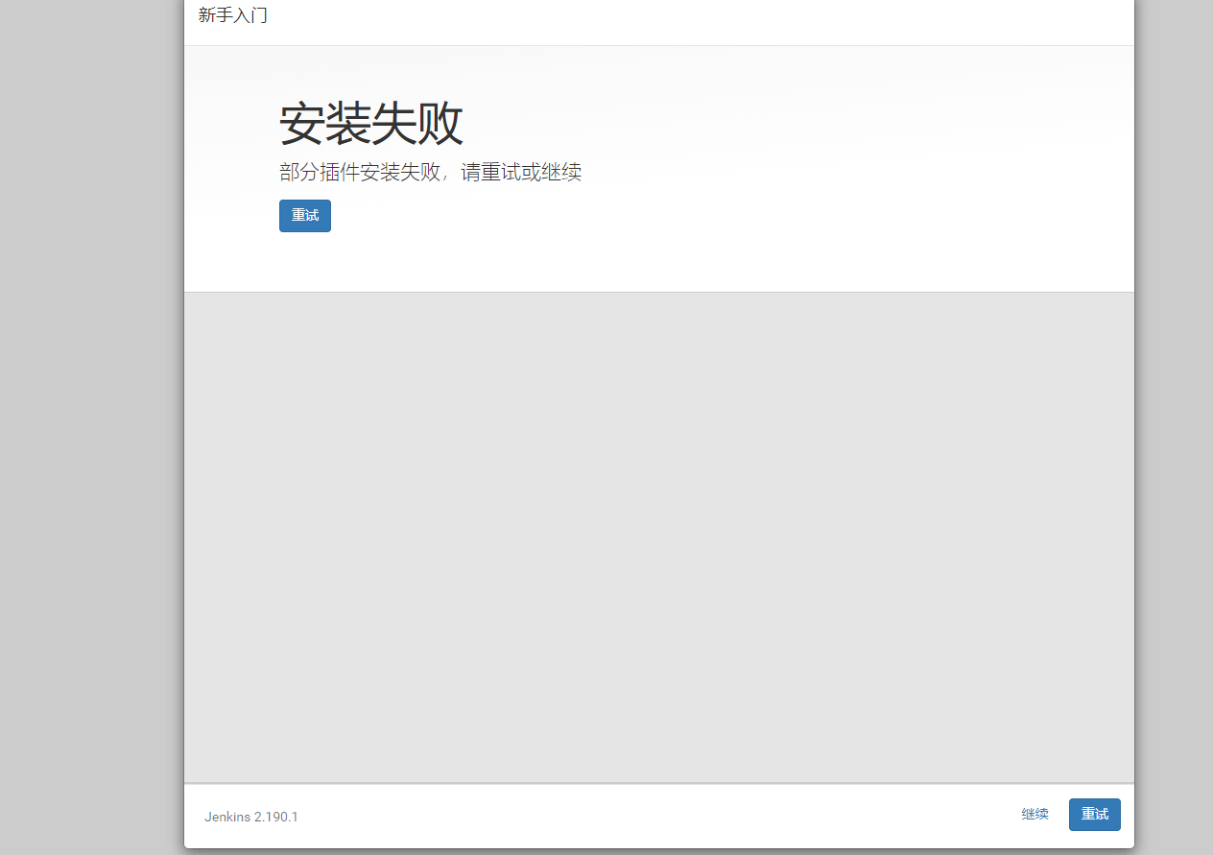The image size is (1213, 855).
Task: Click the 安装失败 heading
Action: (370, 124)
